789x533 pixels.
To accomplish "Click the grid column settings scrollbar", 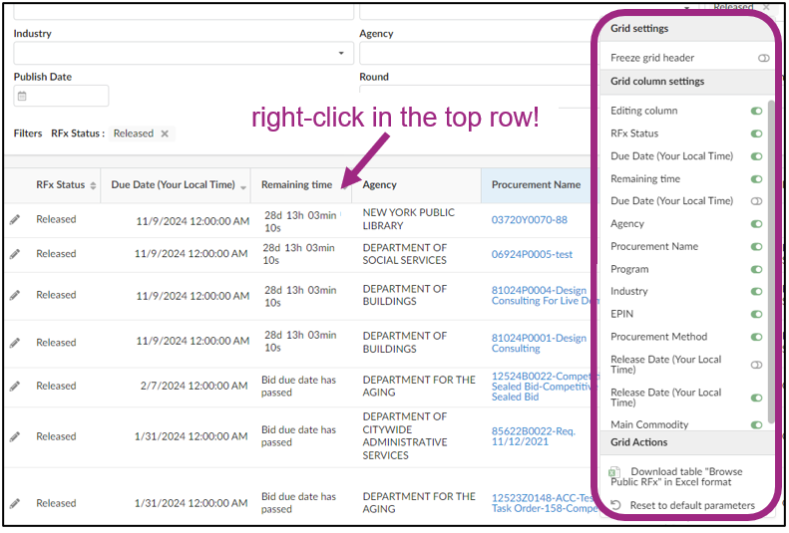I will [771, 261].
